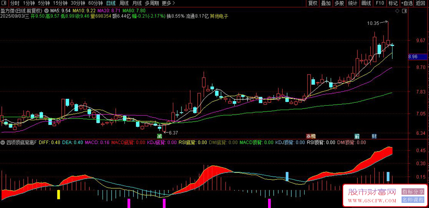Select the 15分钟 period tab
429x208 pixels.
60,3
